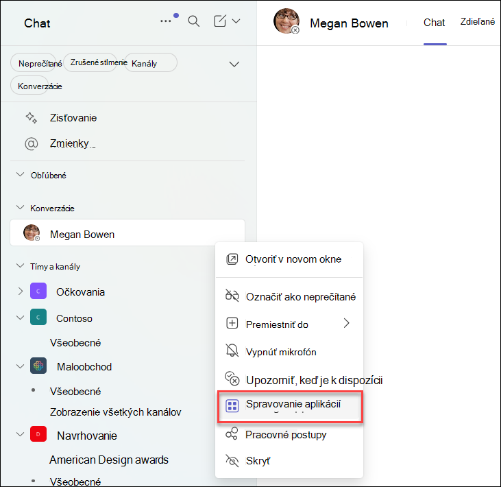Screen dimensions: 501x487
Task: Click the workflows icon
Action: pyautogui.click(x=232, y=433)
